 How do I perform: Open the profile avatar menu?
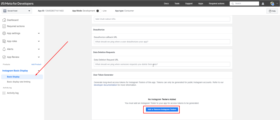click(272, 4)
